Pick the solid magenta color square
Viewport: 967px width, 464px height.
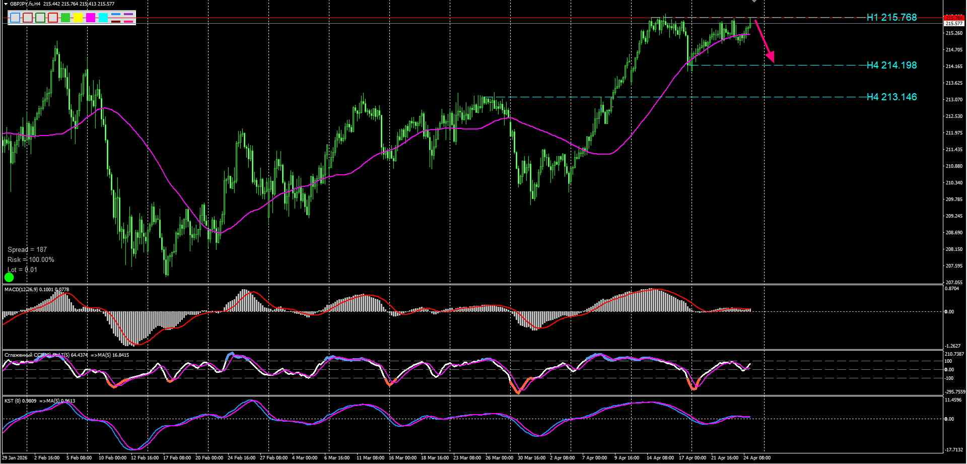[91, 18]
